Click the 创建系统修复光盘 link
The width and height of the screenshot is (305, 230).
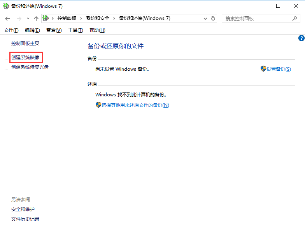pyautogui.click(x=30, y=67)
